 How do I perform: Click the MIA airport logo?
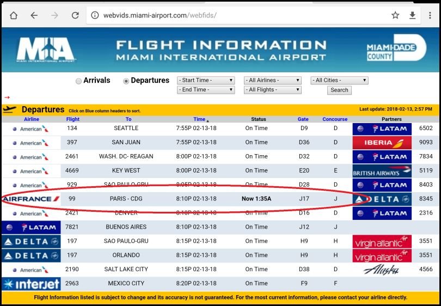tap(46, 50)
